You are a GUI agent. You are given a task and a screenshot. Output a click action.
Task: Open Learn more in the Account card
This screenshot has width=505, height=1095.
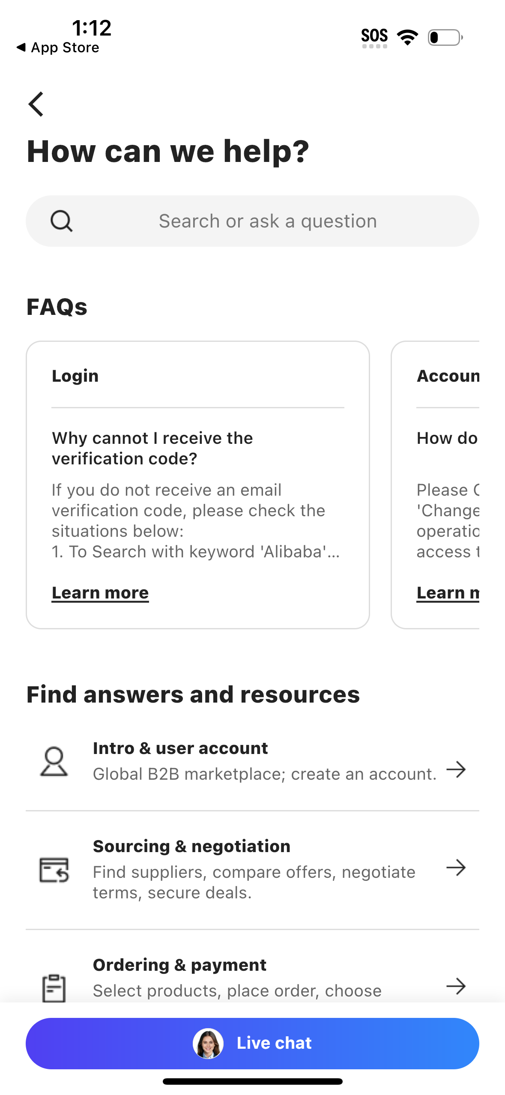(448, 592)
